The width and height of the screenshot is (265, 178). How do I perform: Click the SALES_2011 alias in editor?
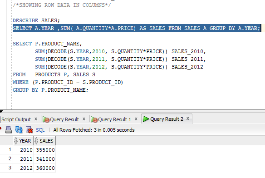tap(187, 59)
